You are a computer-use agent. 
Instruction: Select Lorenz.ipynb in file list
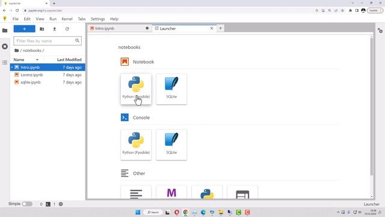click(48, 75)
